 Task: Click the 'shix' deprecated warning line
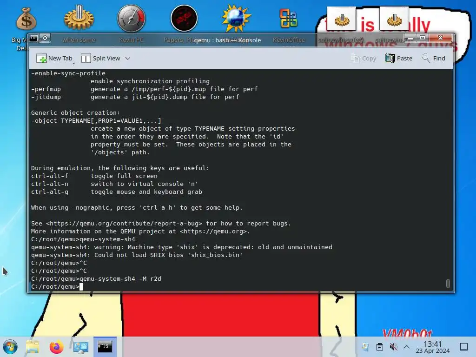pyautogui.click(x=182, y=247)
